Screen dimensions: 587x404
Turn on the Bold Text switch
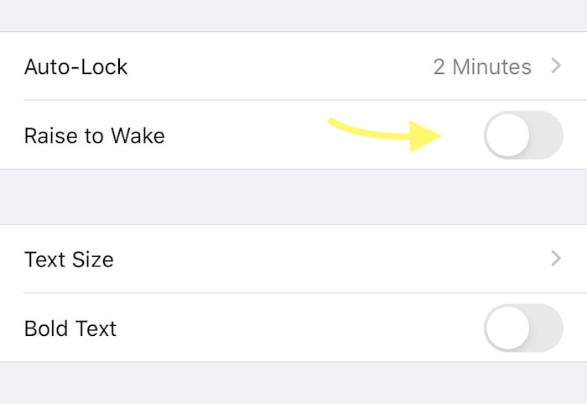click(523, 328)
